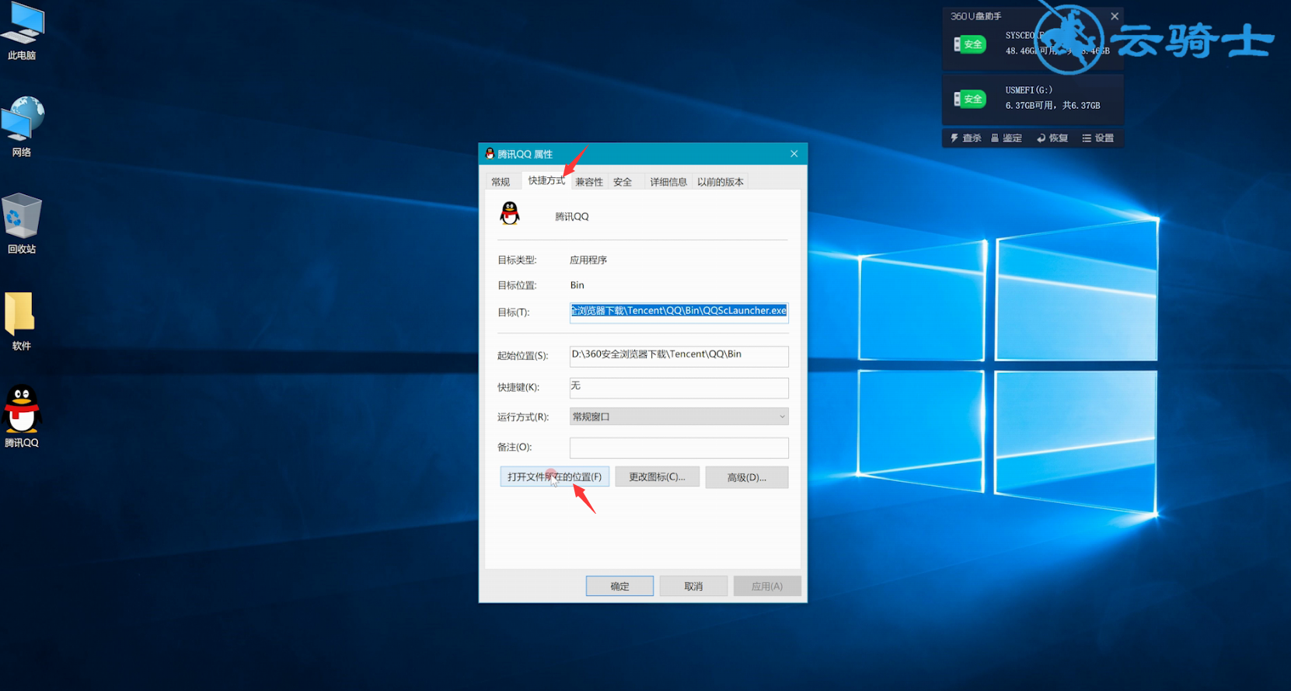This screenshot has height=691, width=1291.
Task: Switch to the 兼容性 tab
Action: [x=589, y=182]
